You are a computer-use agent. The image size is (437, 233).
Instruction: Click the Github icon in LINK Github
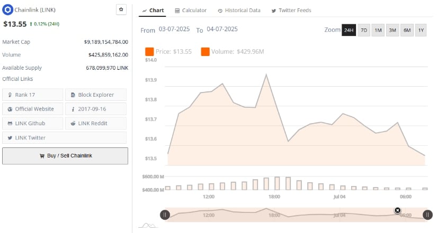(10, 124)
